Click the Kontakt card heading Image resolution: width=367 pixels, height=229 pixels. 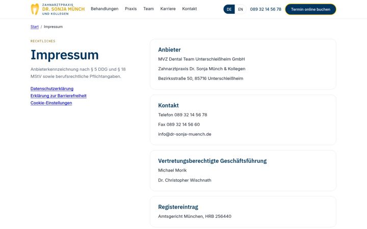point(169,105)
